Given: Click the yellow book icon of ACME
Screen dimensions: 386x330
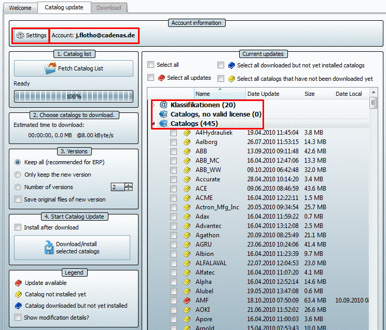Looking at the screenshot, I should point(187,198).
